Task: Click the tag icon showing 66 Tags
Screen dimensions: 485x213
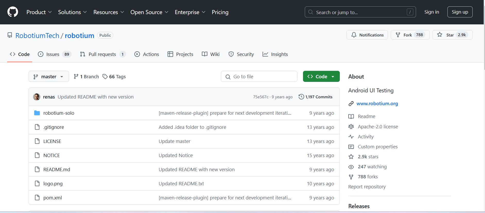Action: point(105,76)
